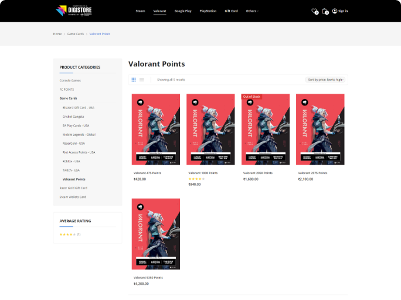This screenshot has width=401, height=300.
Task: Open the sort by price dropdown
Action: click(x=325, y=80)
